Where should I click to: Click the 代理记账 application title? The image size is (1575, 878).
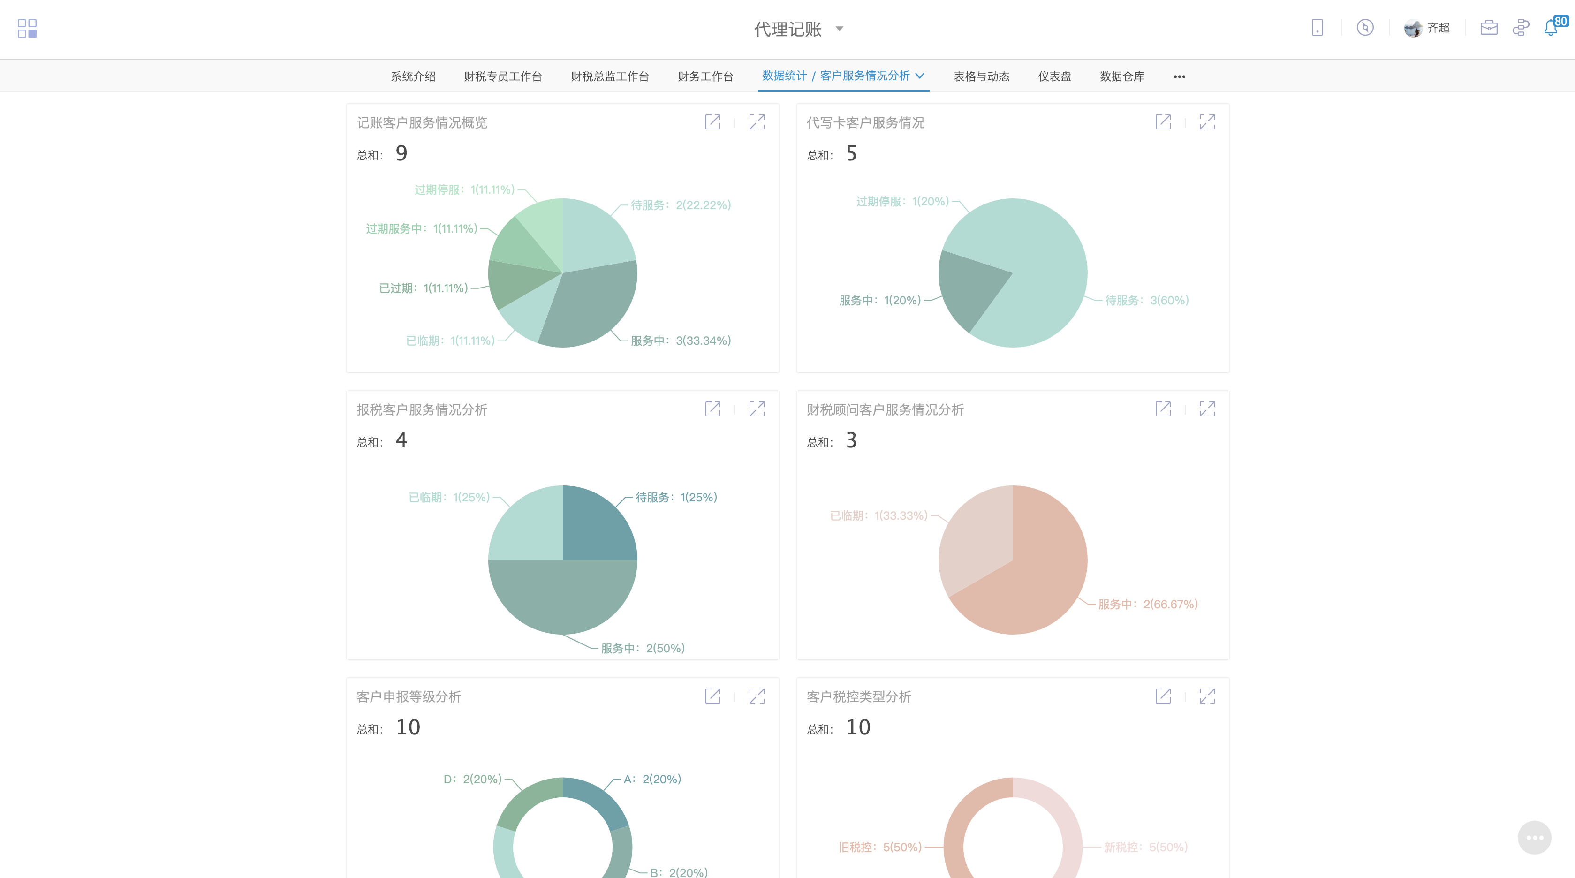click(x=788, y=29)
